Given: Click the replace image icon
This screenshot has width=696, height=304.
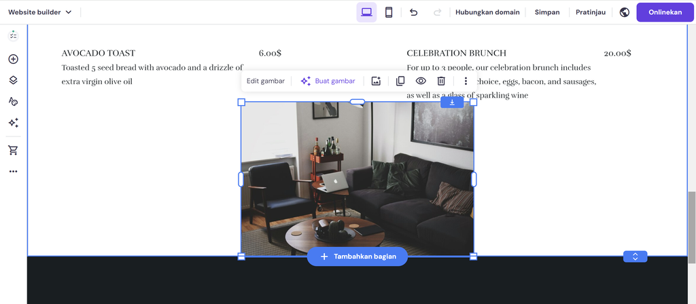Looking at the screenshot, I should point(376,81).
